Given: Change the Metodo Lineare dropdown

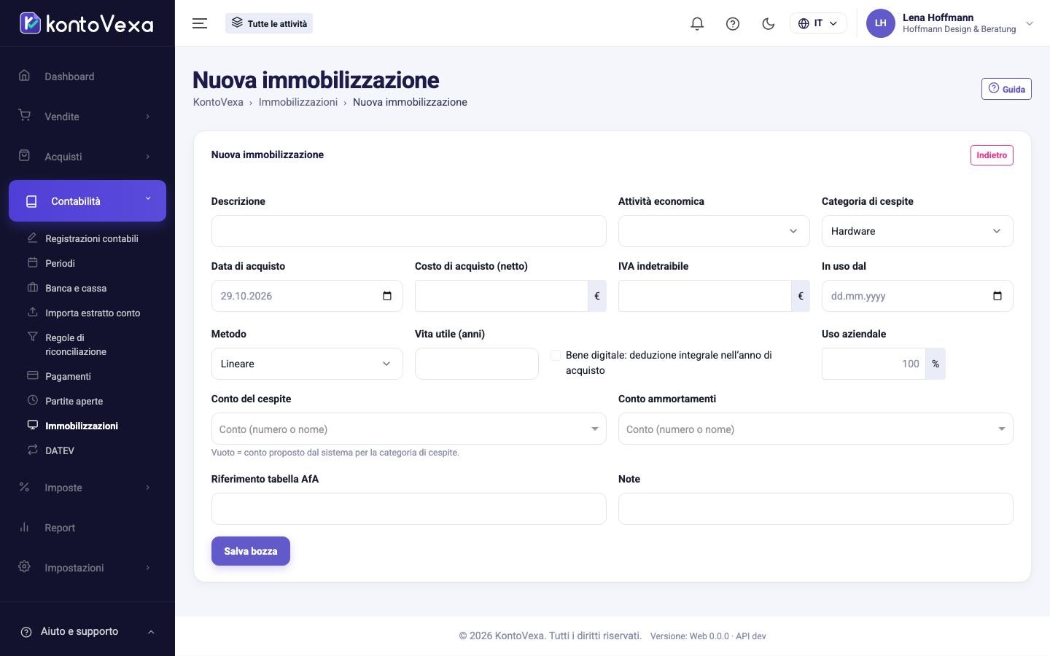Looking at the screenshot, I should point(307,364).
